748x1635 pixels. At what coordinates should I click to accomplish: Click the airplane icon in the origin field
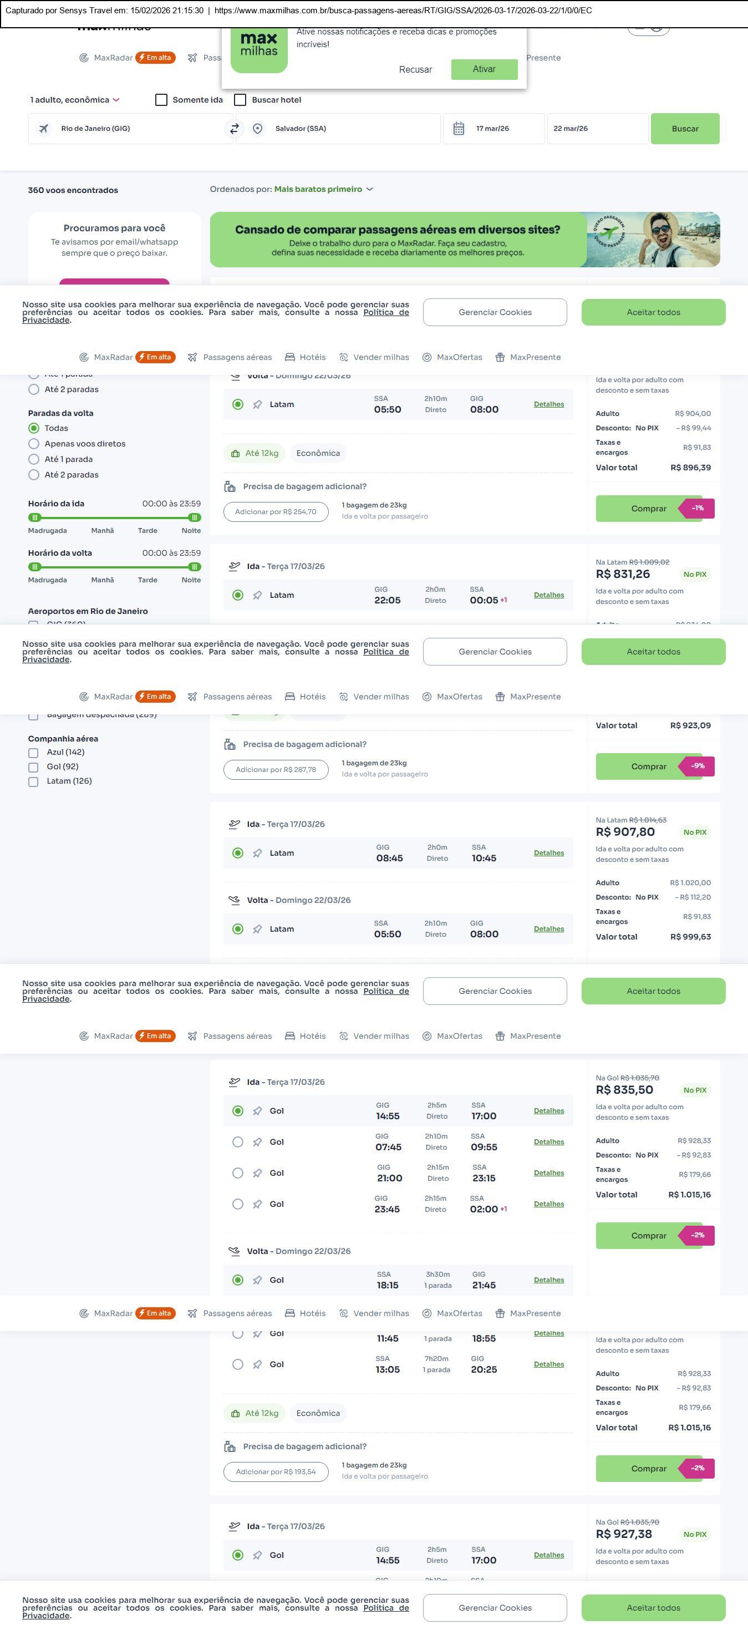pos(44,129)
